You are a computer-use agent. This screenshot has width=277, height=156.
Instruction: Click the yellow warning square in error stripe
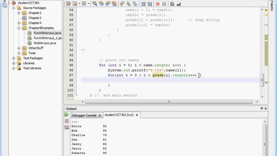point(266,10)
